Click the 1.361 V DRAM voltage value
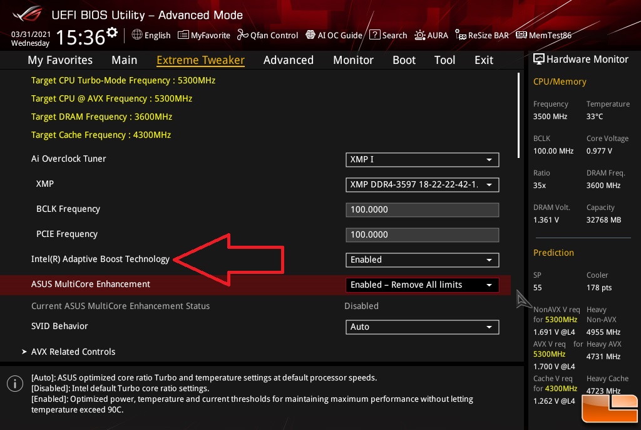Screen dimensions: 641x430 point(546,220)
